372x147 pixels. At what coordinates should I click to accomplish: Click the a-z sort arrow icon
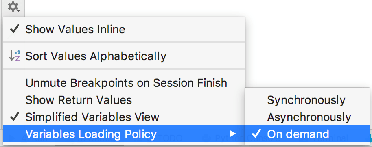coord(14,56)
